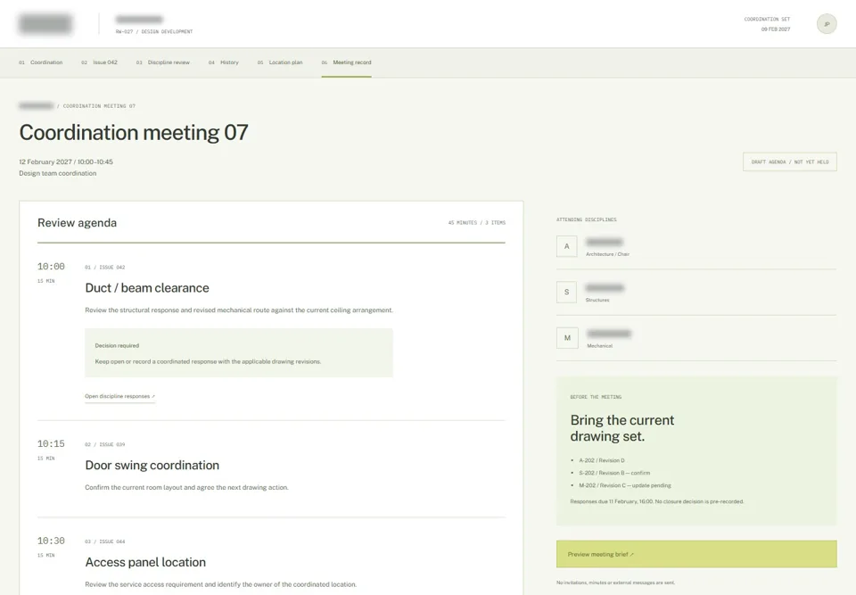
Task: Click the 10:30 agenda time
Action: pyautogui.click(x=51, y=541)
